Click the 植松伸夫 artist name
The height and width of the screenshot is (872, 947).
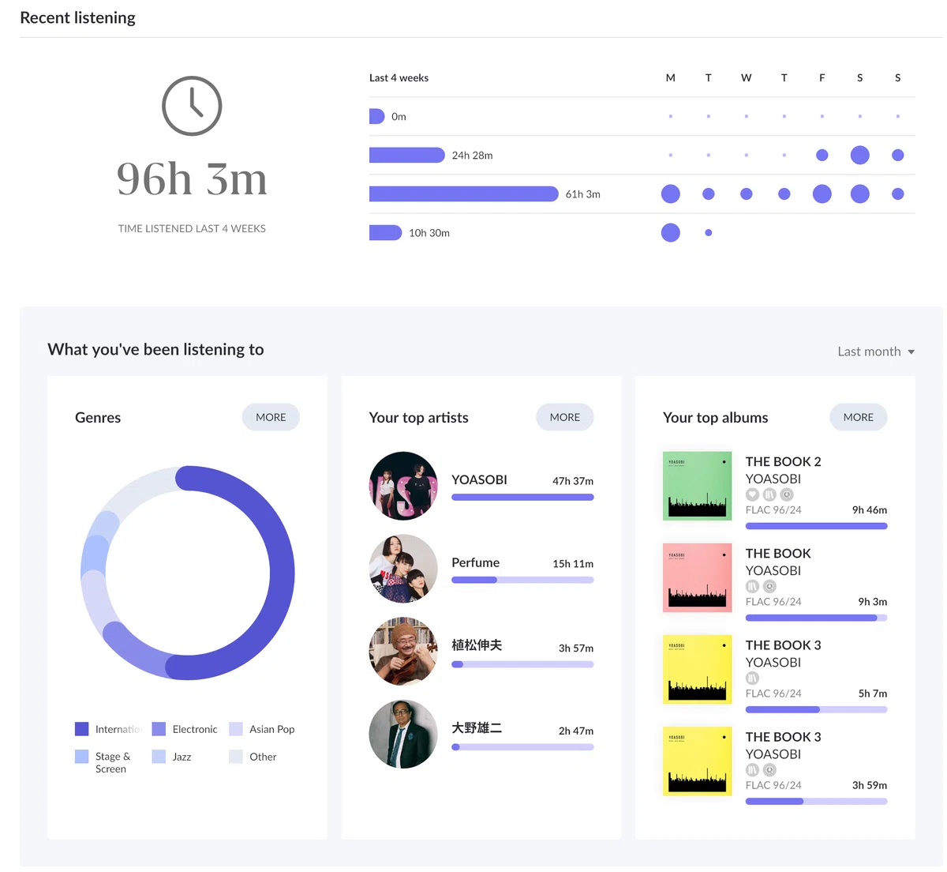tap(477, 645)
